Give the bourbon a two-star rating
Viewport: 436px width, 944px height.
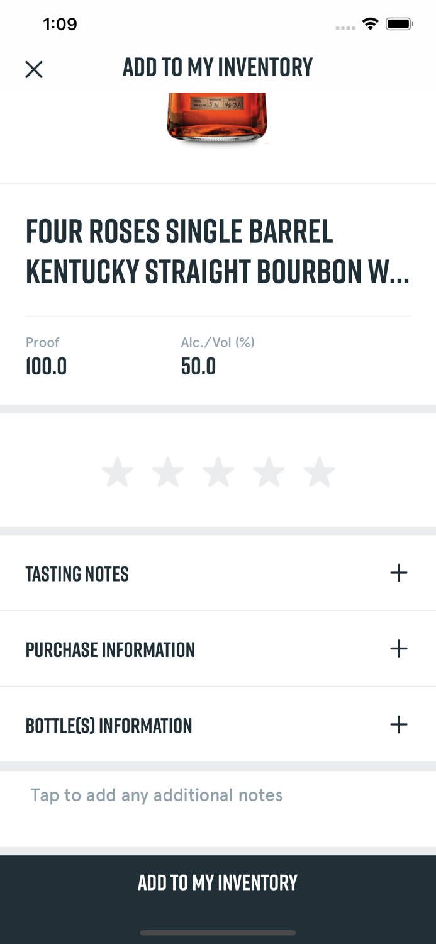pos(167,471)
